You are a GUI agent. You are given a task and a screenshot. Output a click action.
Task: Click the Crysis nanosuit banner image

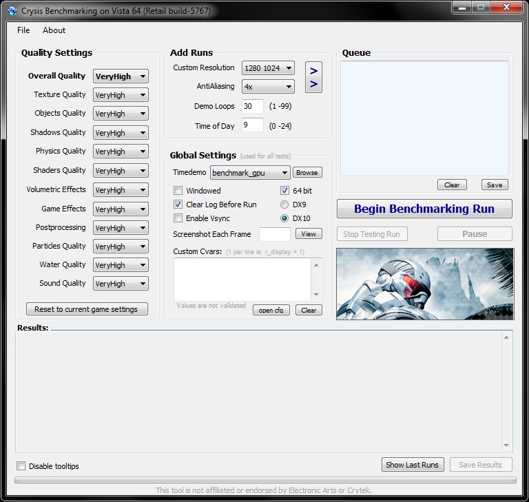[x=425, y=284]
